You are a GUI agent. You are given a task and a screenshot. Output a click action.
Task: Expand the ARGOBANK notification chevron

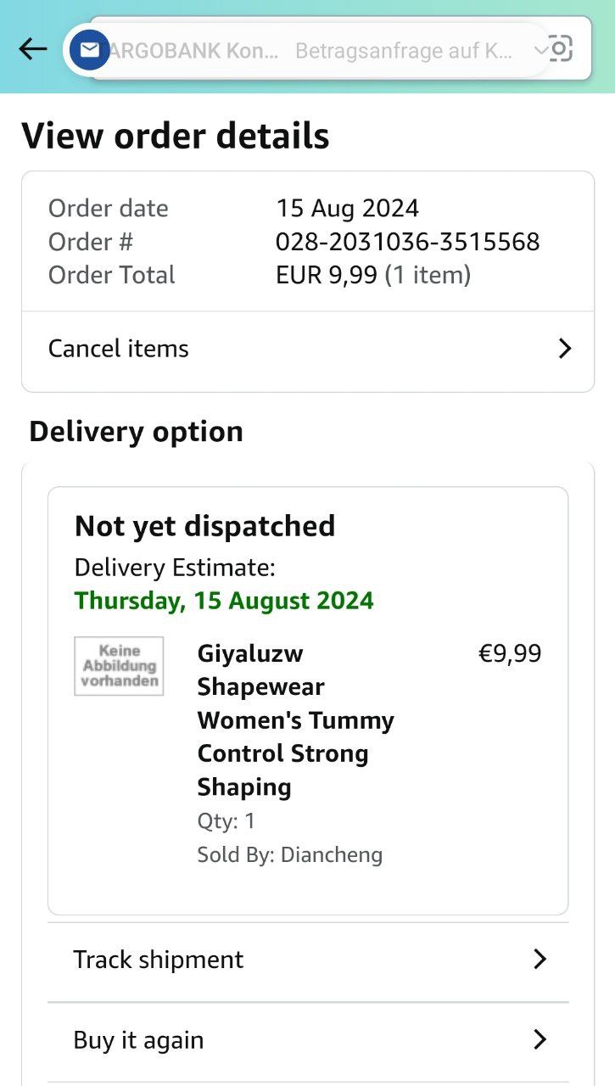540,51
